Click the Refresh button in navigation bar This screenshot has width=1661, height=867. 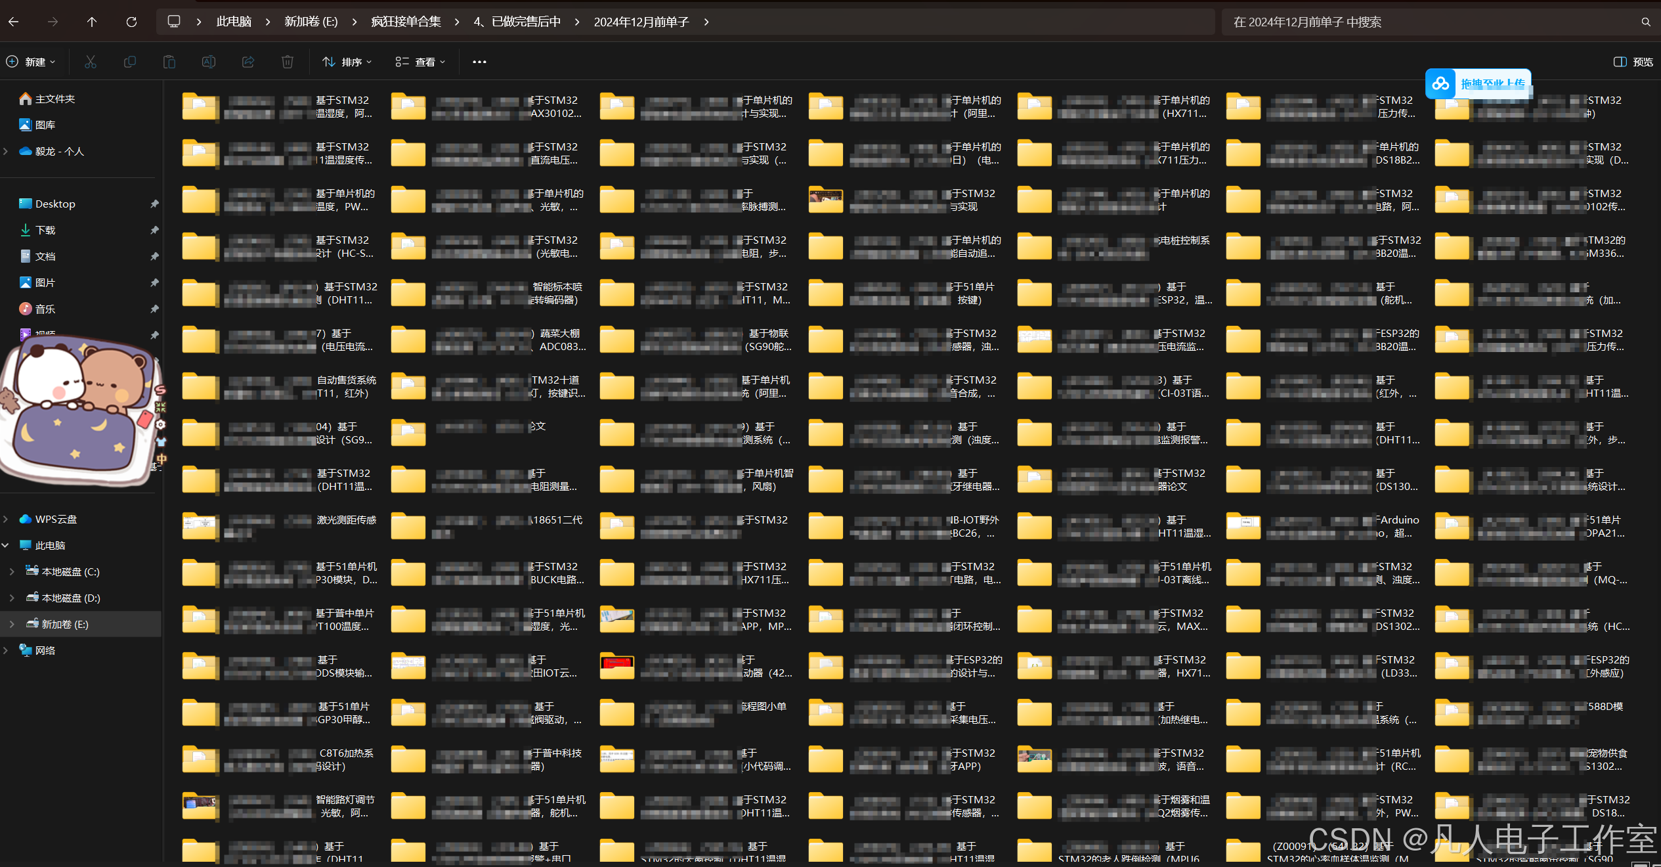131,22
